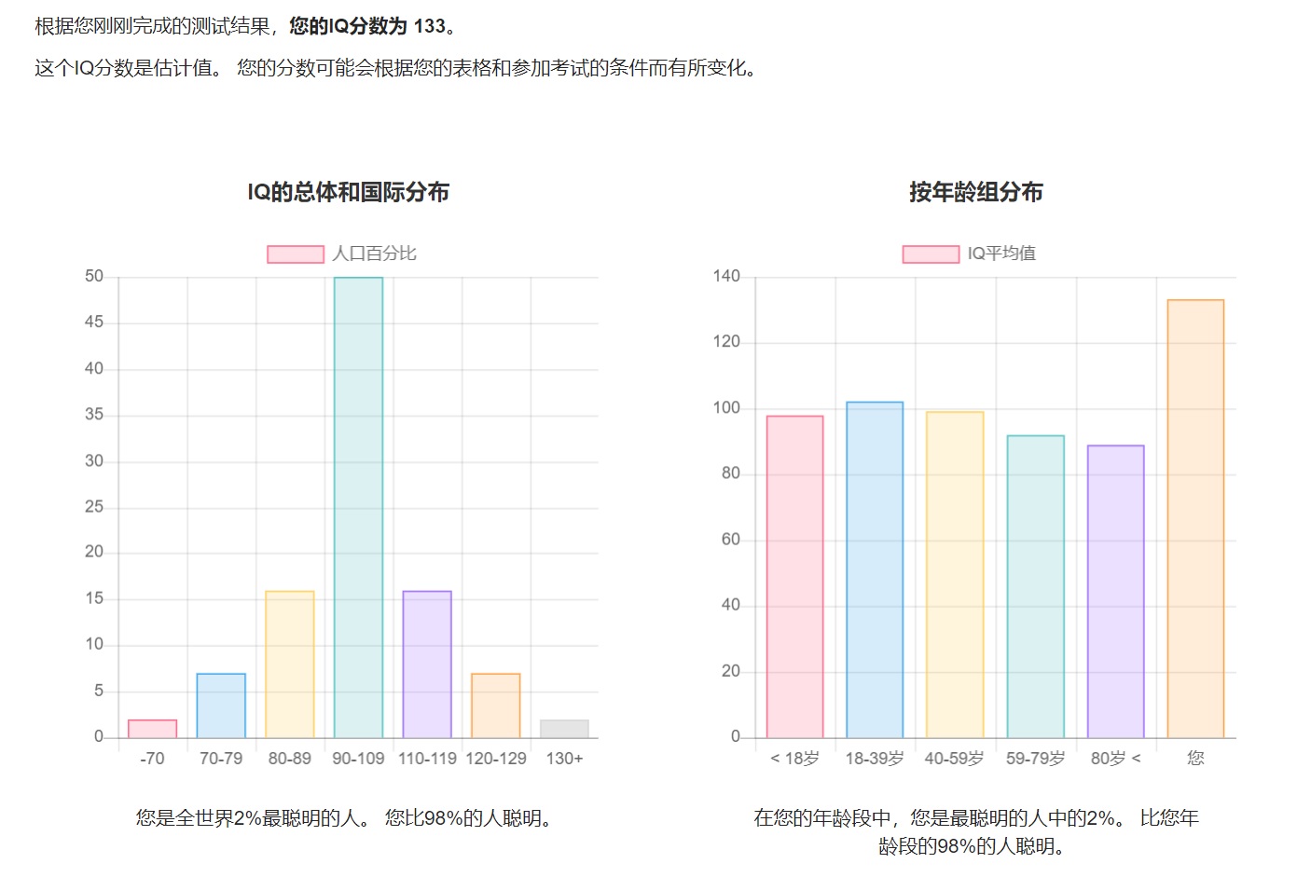Click the IQ平均值 legend label
1311x877 pixels.
pos(1001,254)
